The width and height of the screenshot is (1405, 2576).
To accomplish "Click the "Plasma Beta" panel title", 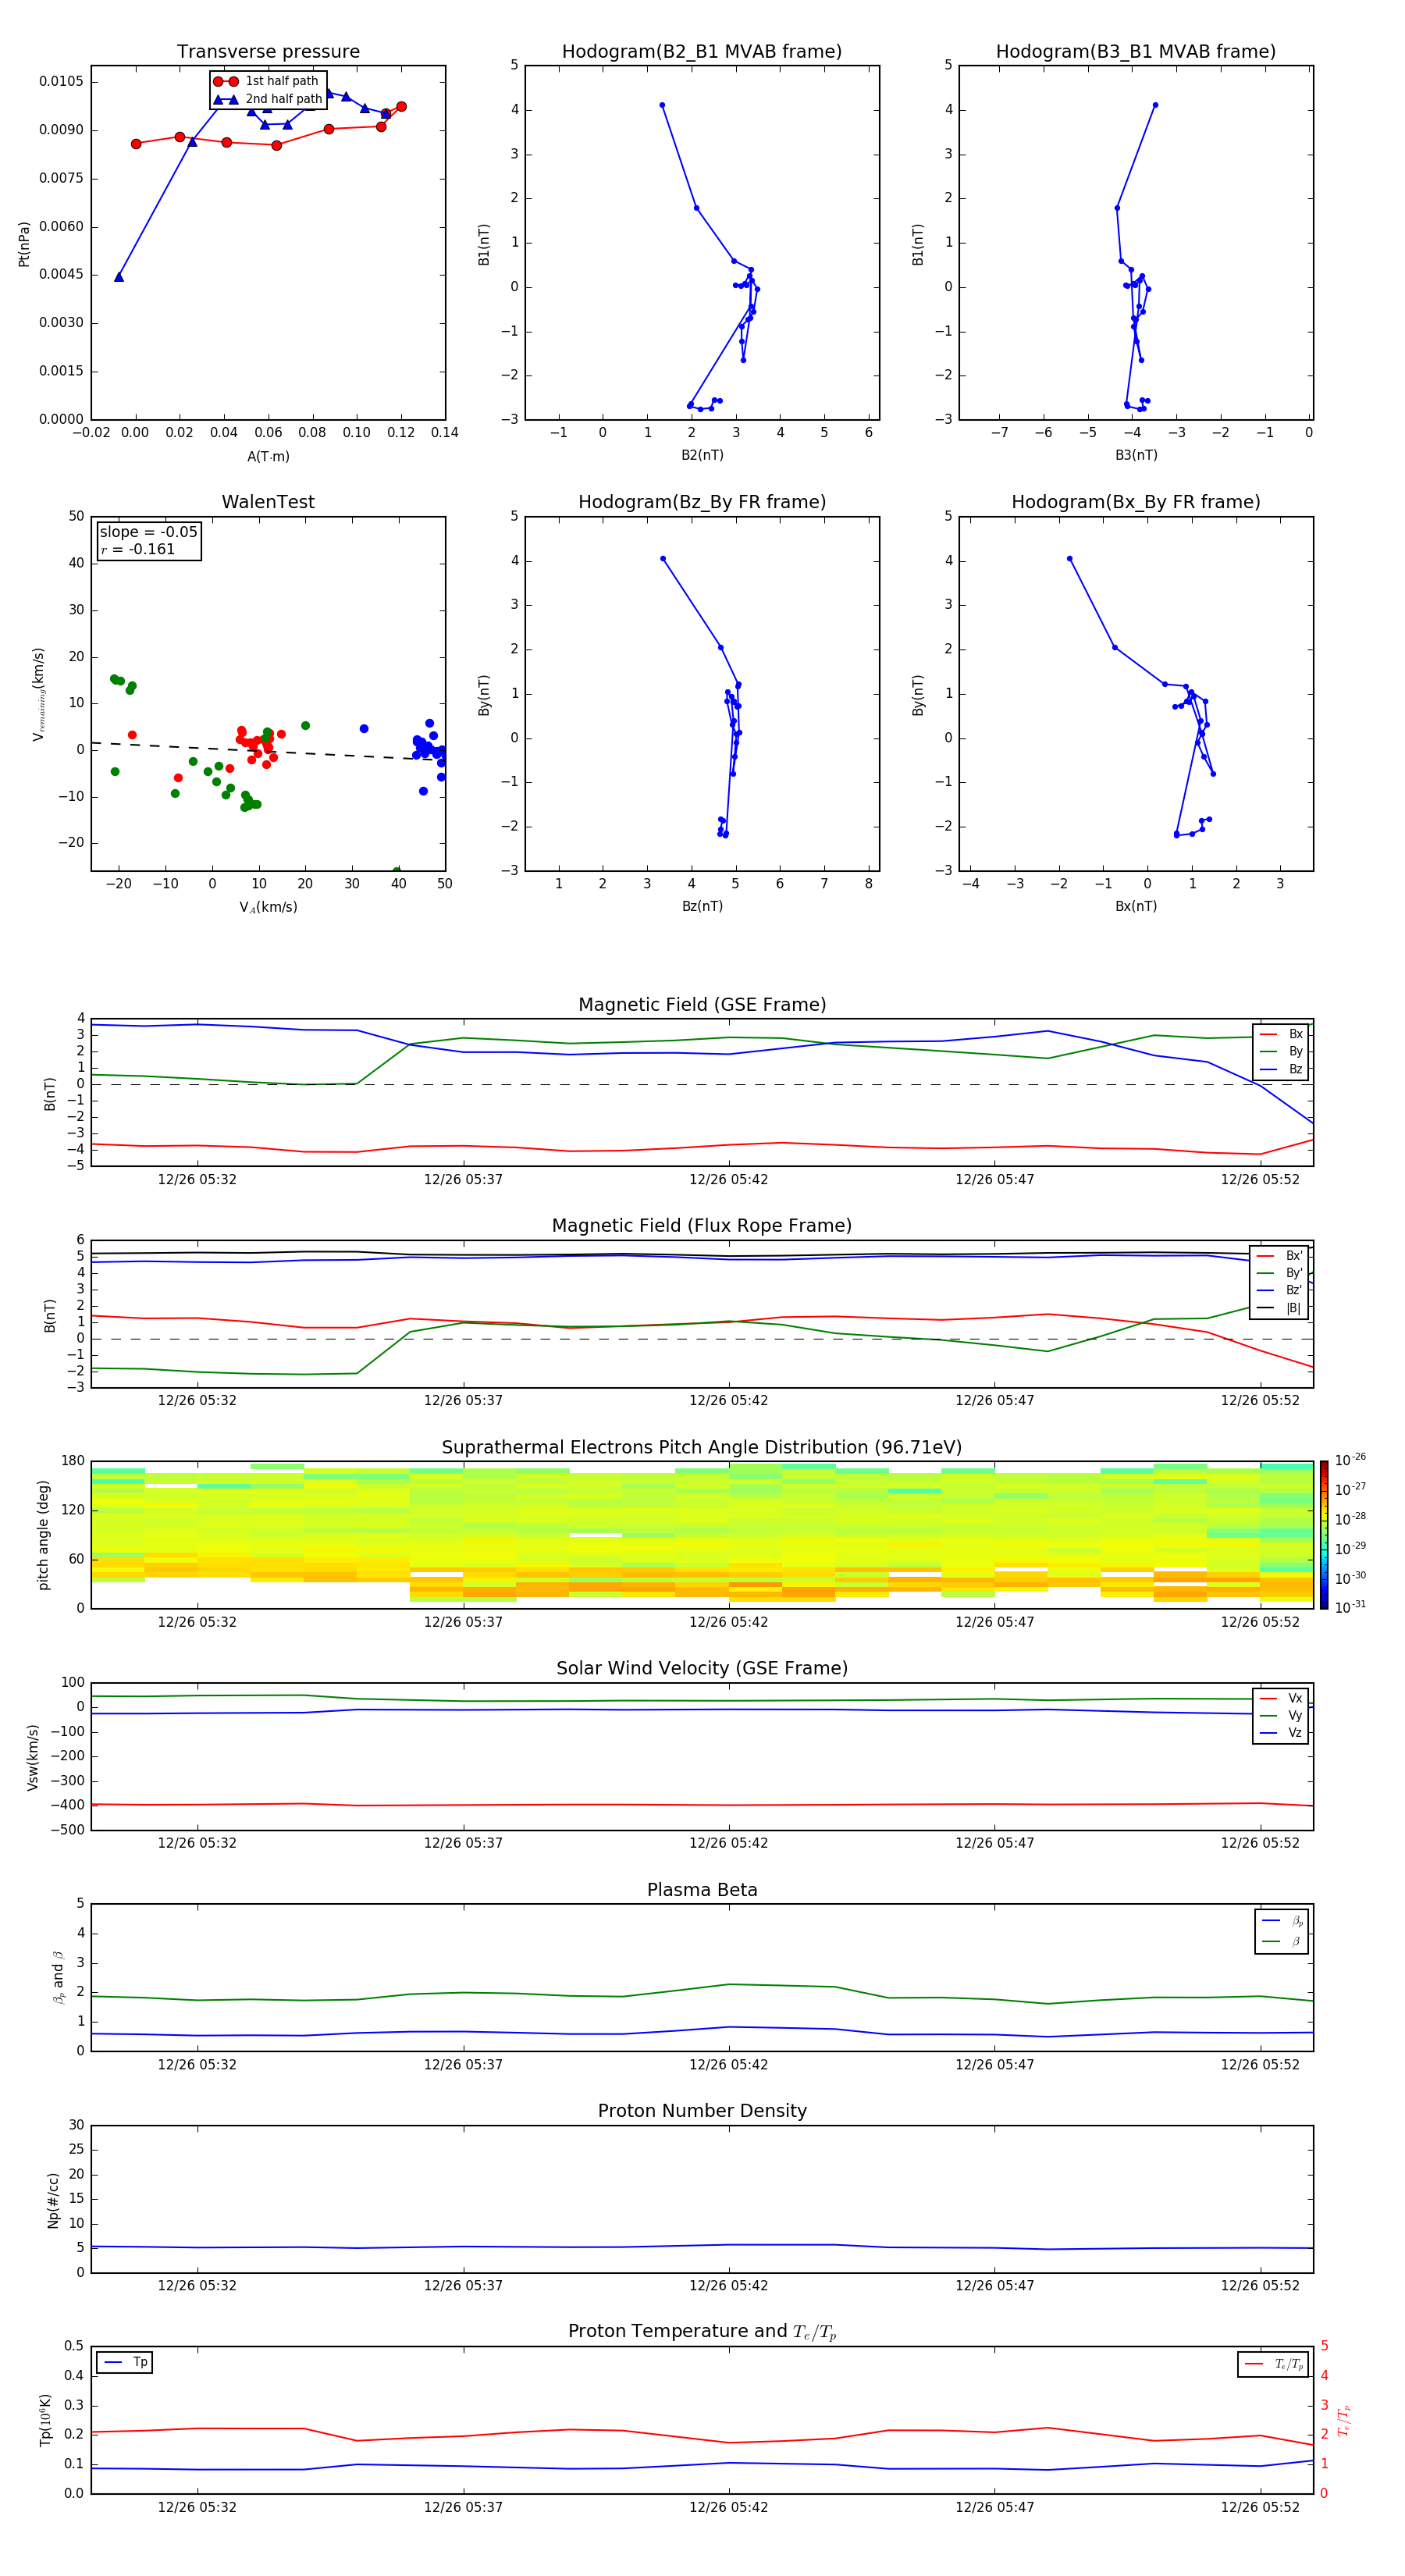I will [x=702, y=1890].
